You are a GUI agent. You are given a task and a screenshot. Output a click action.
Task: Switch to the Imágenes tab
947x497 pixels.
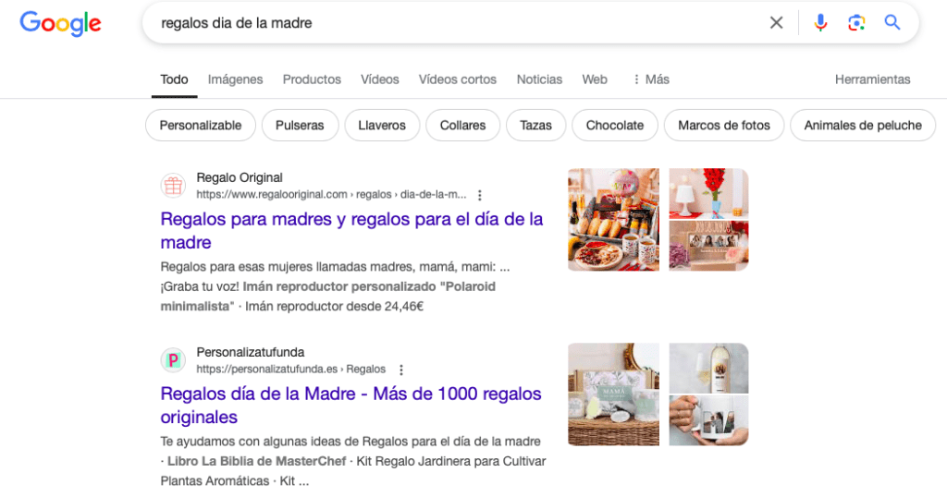pyautogui.click(x=235, y=79)
